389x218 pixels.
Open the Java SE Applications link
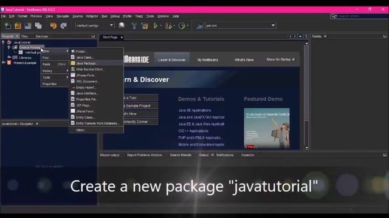(x=194, y=110)
